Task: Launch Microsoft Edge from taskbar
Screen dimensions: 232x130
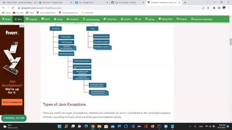Action: [x=86, y=126]
